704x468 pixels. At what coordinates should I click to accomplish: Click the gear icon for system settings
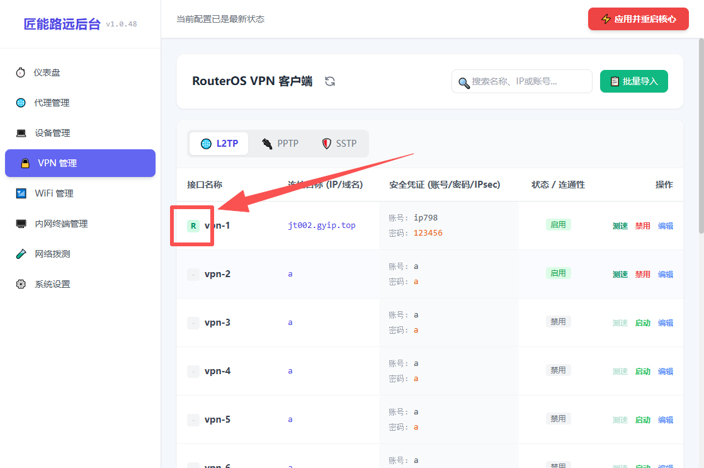pyautogui.click(x=21, y=284)
